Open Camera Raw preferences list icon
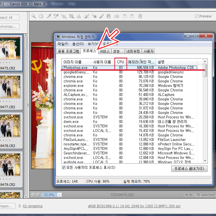 117,16
